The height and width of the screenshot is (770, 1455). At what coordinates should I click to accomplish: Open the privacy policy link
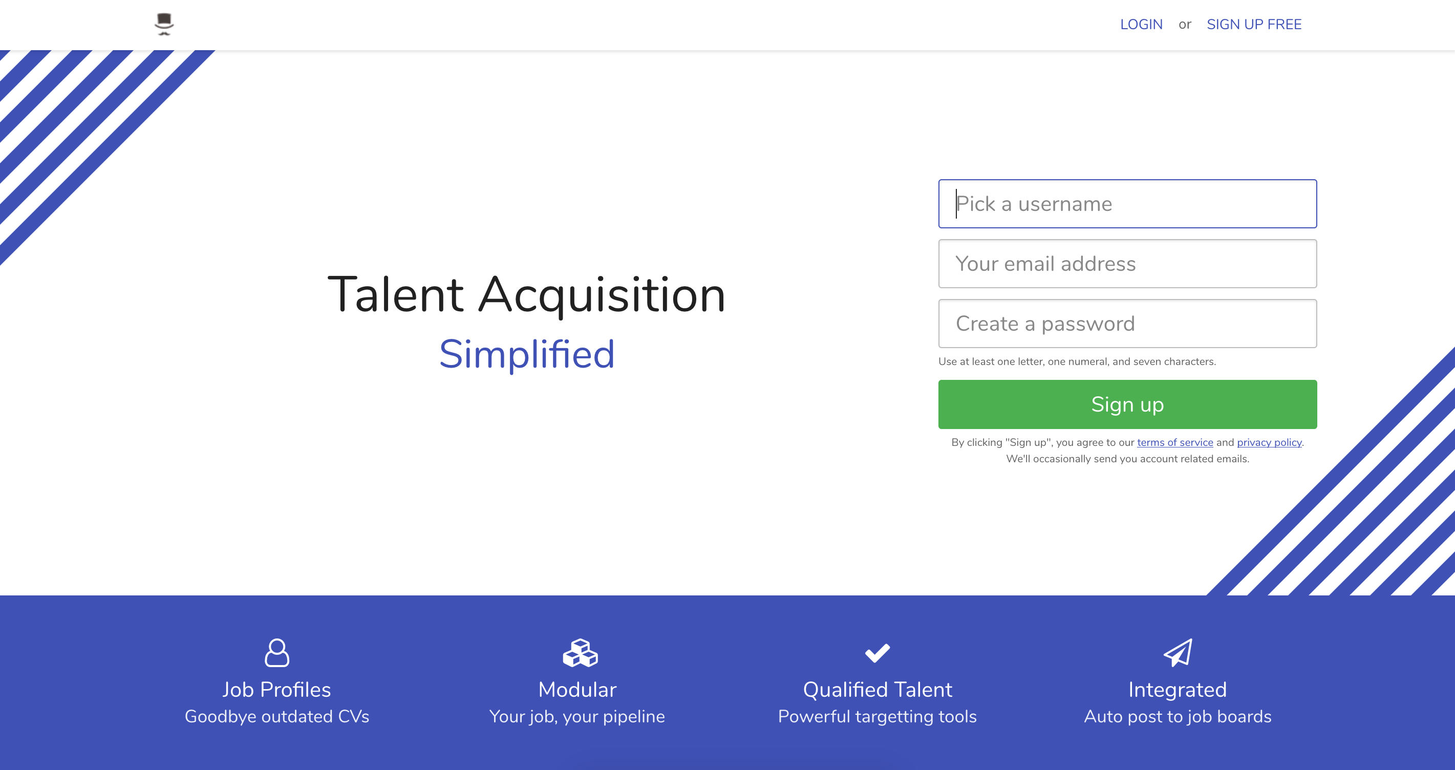(x=1269, y=442)
